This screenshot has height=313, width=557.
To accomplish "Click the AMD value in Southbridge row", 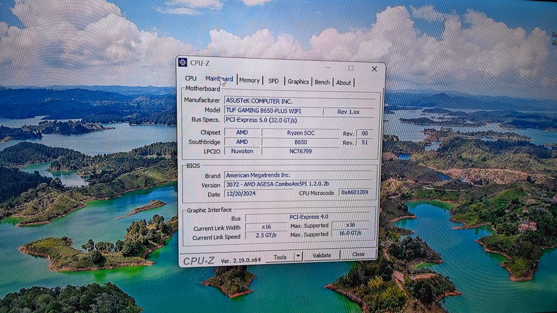I will [242, 141].
